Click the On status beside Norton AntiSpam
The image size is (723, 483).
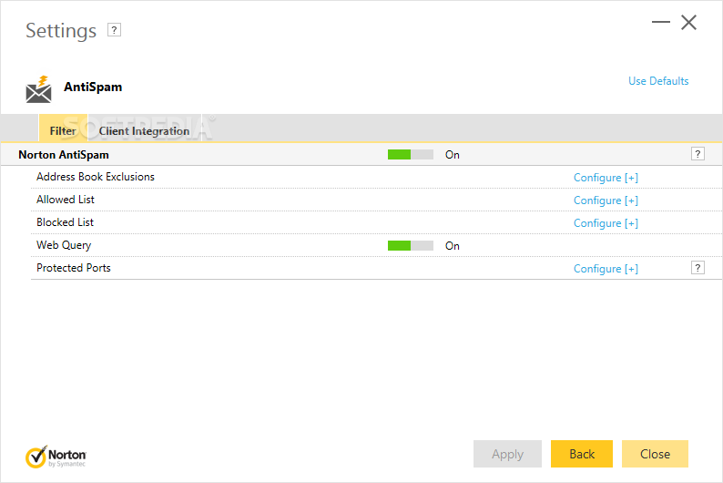[453, 155]
